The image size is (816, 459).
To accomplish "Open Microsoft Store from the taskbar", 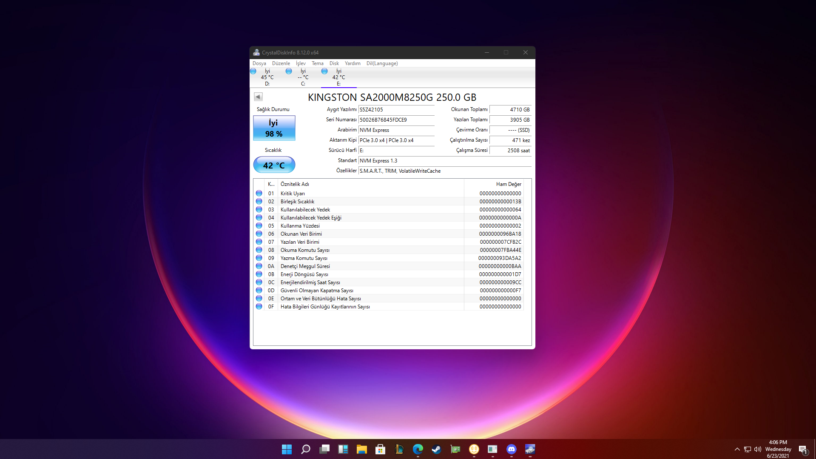I will 381,449.
